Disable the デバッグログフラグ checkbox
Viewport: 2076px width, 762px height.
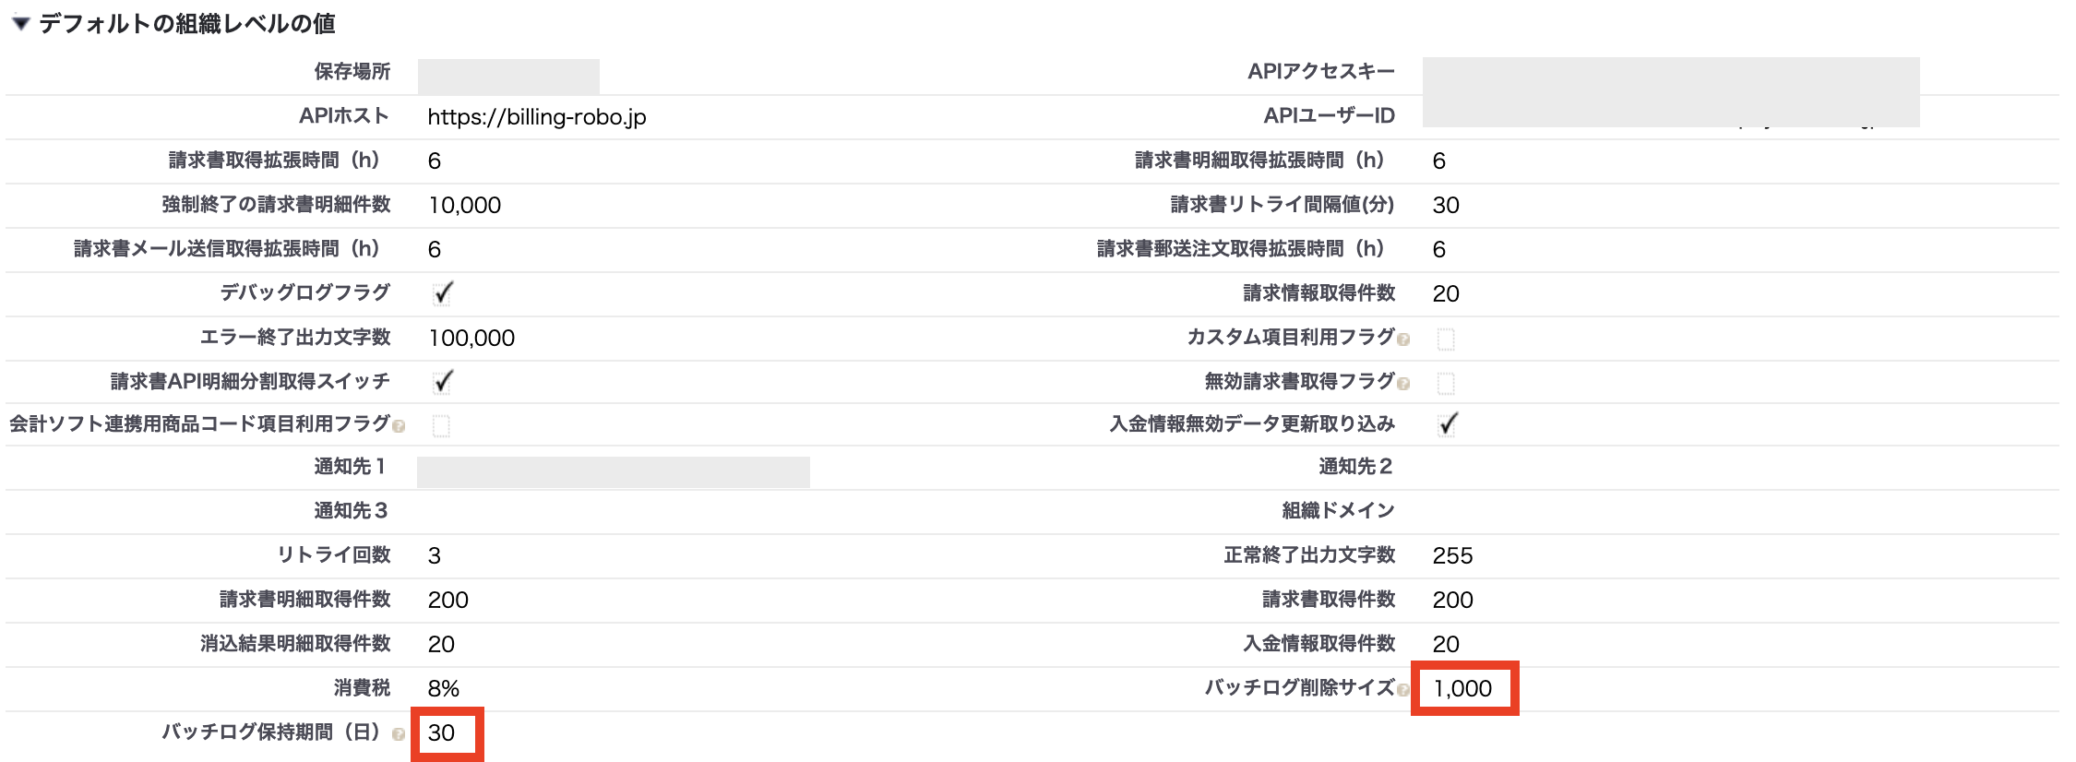pyautogui.click(x=442, y=292)
